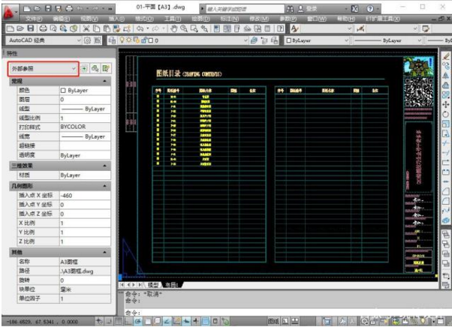The height and width of the screenshot is (327, 452).
Task: Click the Text Style icon
Action: [294, 28]
